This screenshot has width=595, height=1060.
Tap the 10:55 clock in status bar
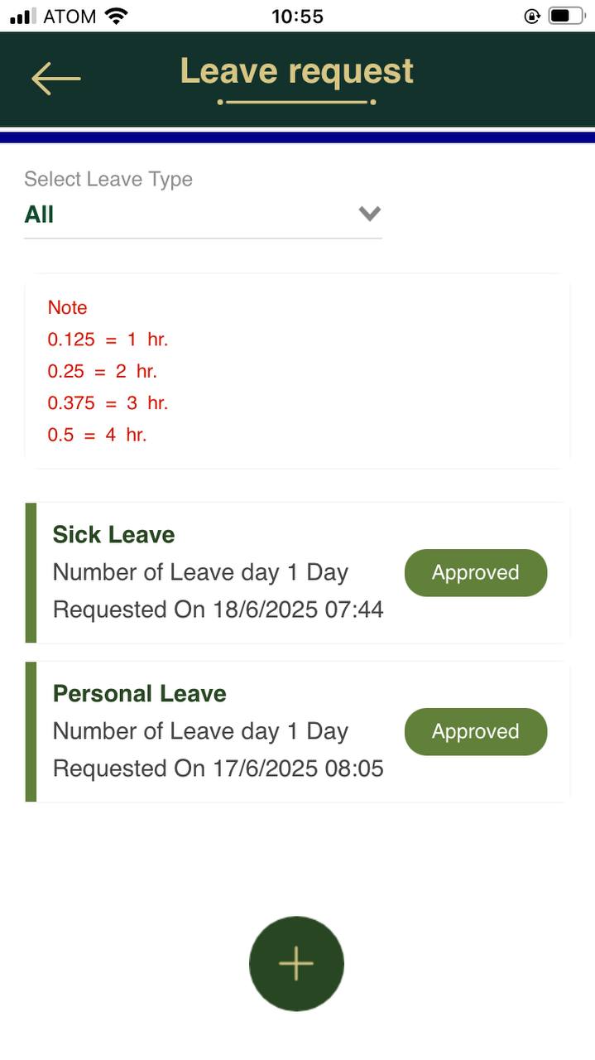pos(297,16)
